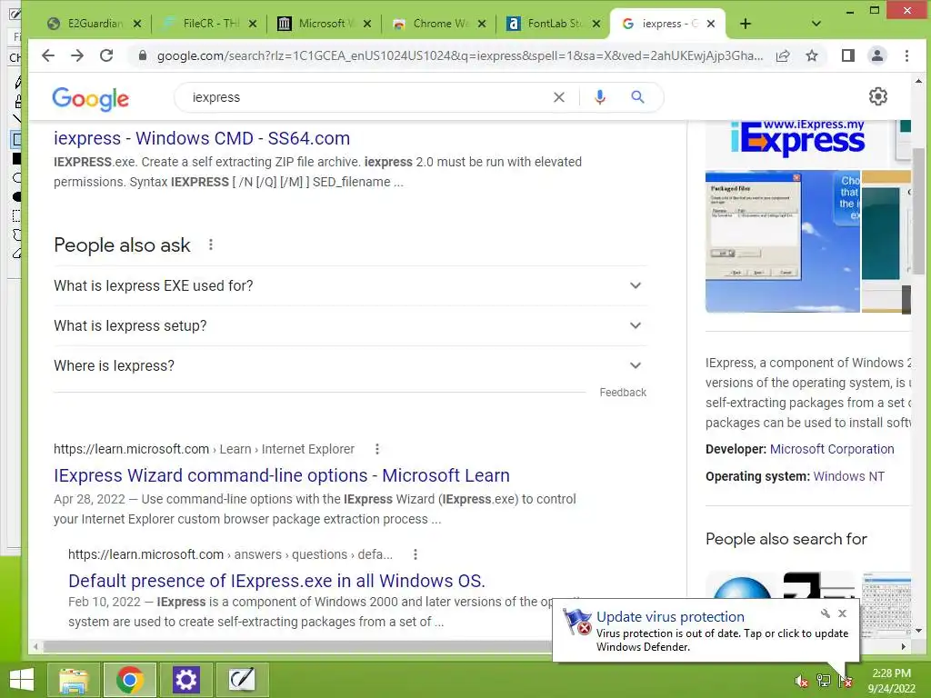The width and height of the screenshot is (931, 698).
Task: Click the Google logo
Action: tap(90, 98)
